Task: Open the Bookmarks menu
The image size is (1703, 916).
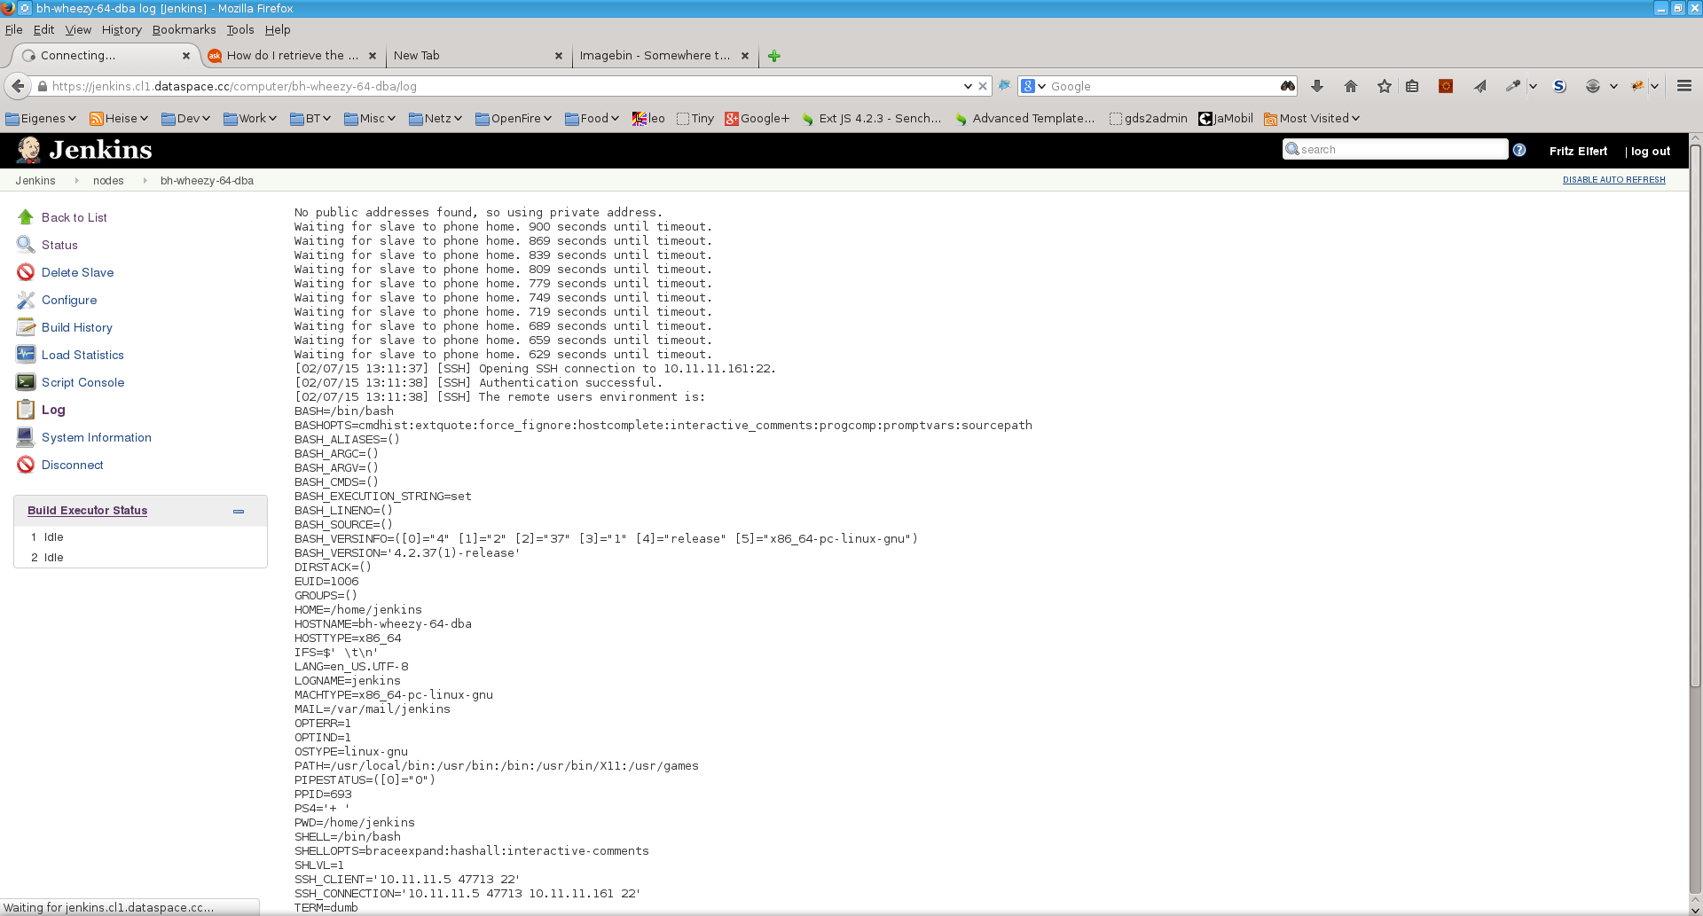Action: coord(184,29)
